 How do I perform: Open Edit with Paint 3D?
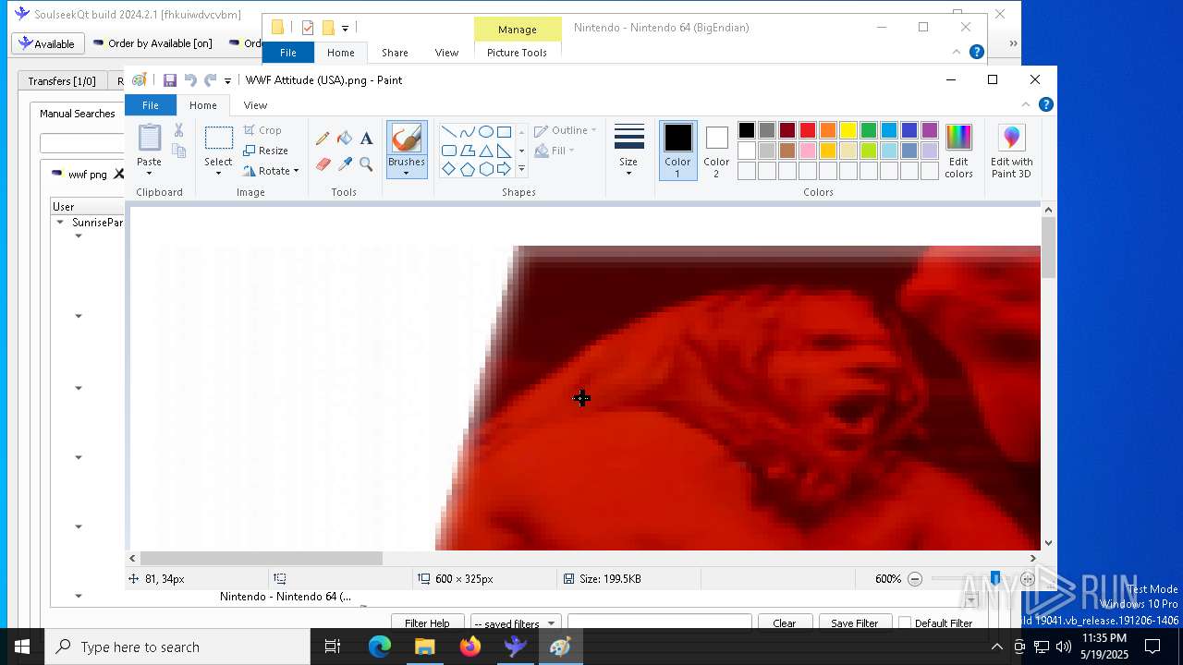click(1011, 151)
